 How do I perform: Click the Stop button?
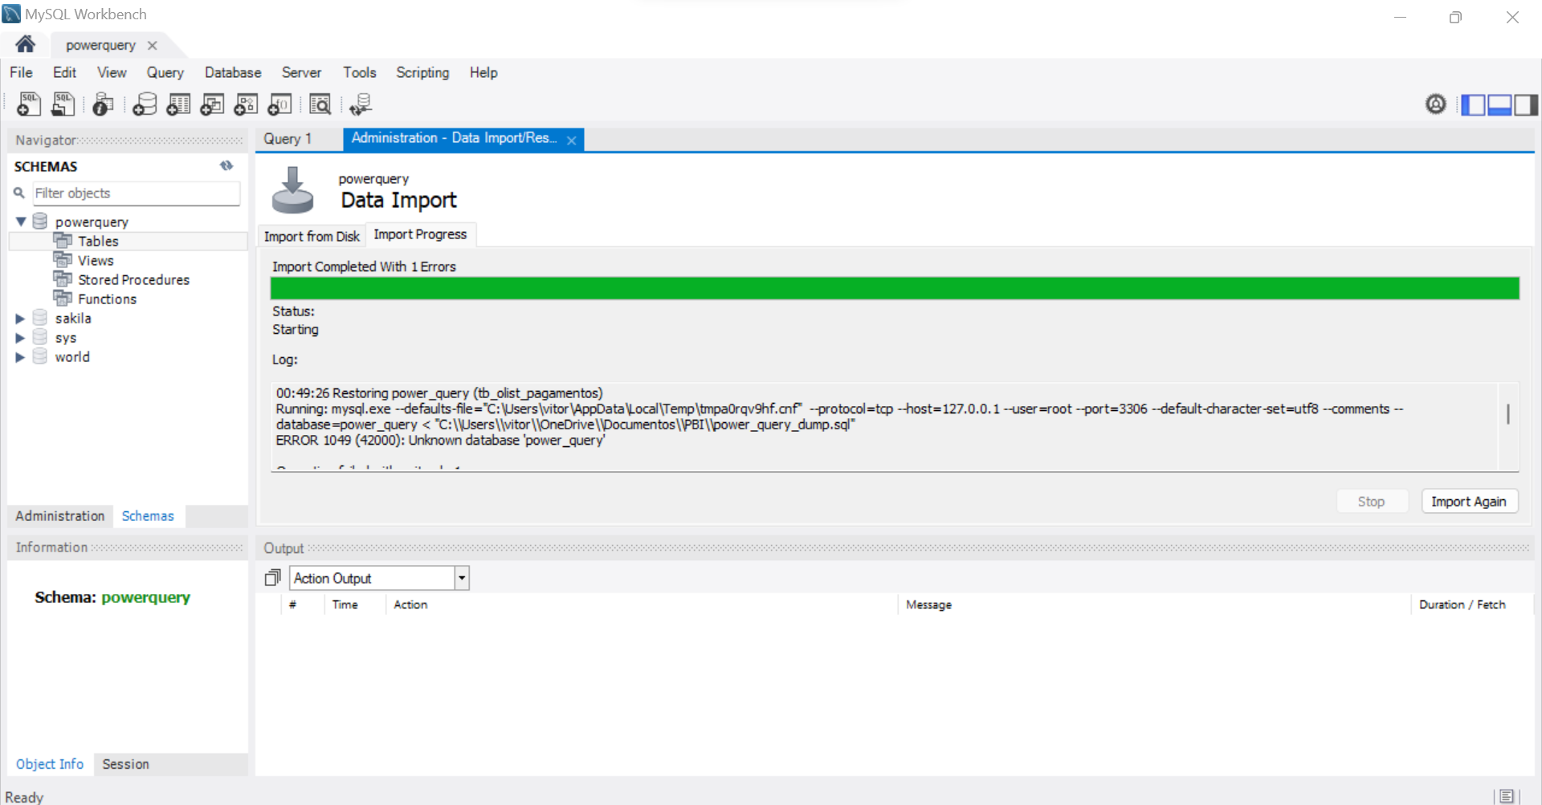(1372, 501)
